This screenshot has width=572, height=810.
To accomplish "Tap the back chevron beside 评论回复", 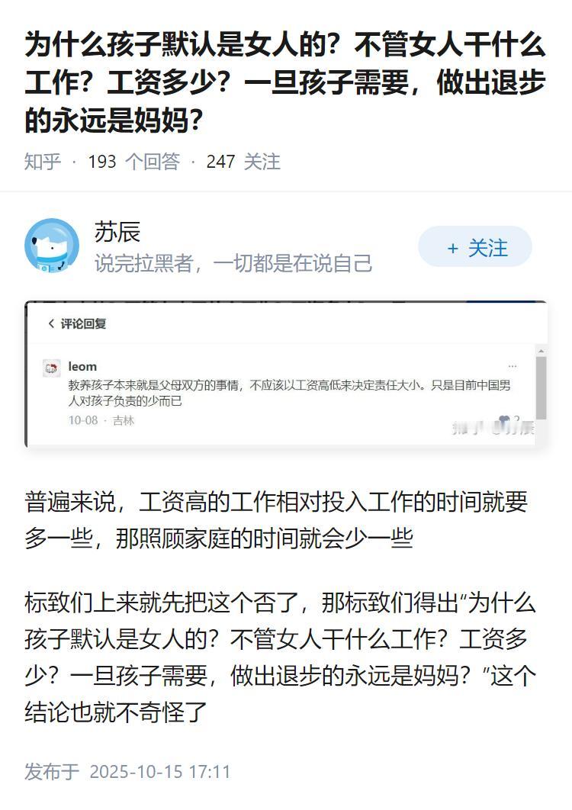I will click(x=50, y=323).
